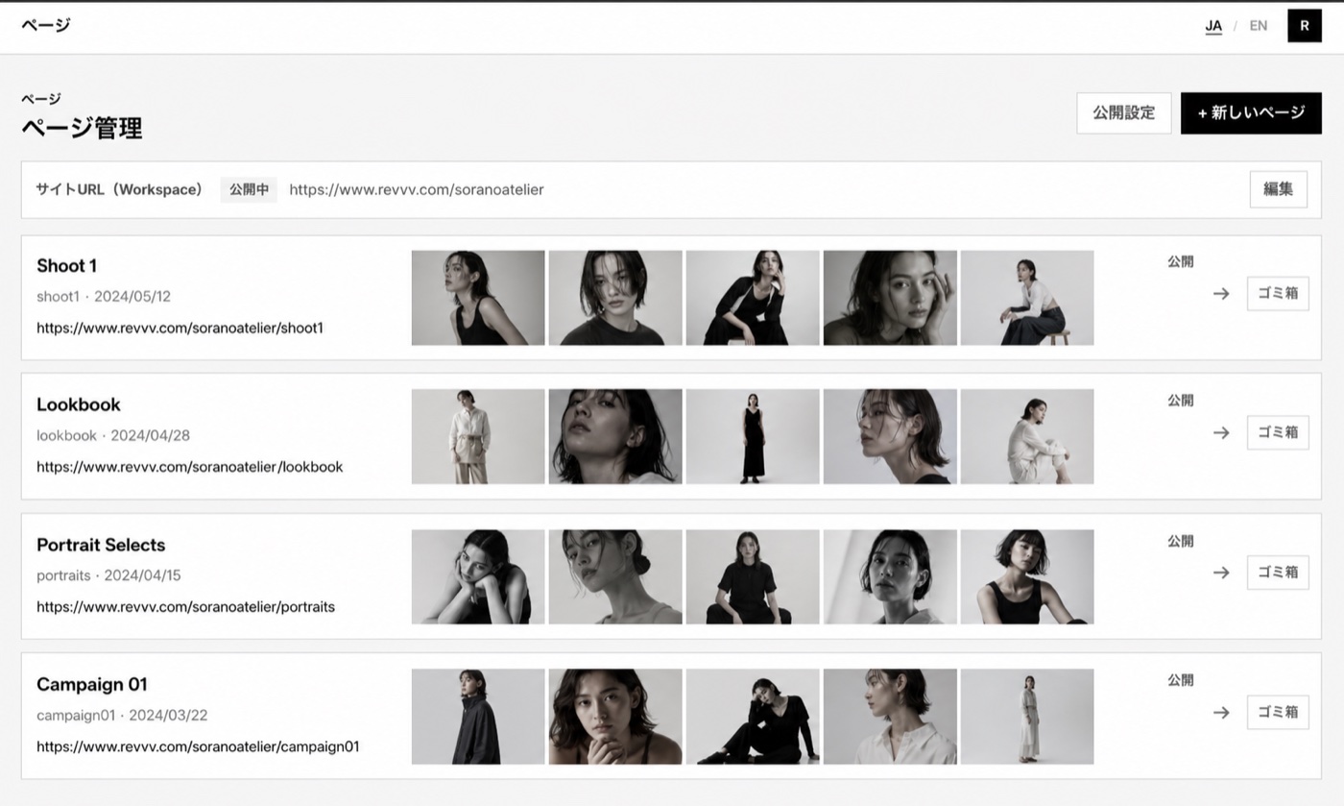The width and height of the screenshot is (1344, 806).
Task: Open the Shoot 1 page URL link
Action: click(180, 328)
